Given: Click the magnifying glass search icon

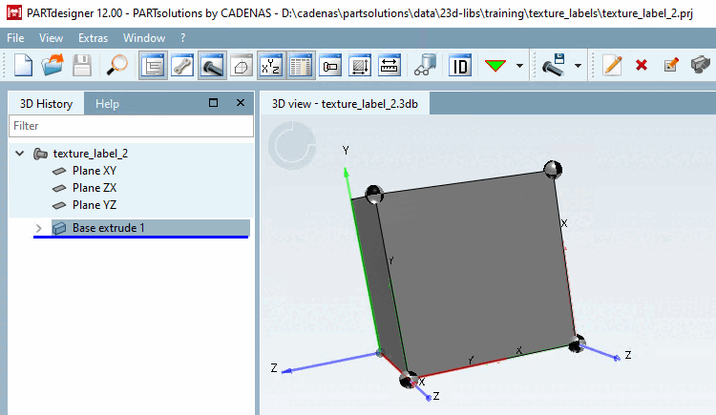Looking at the screenshot, I should pos(117,65).
